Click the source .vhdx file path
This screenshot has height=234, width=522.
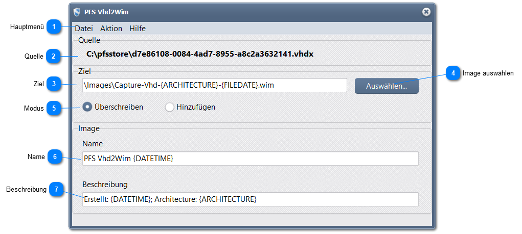tap(199, 54)
